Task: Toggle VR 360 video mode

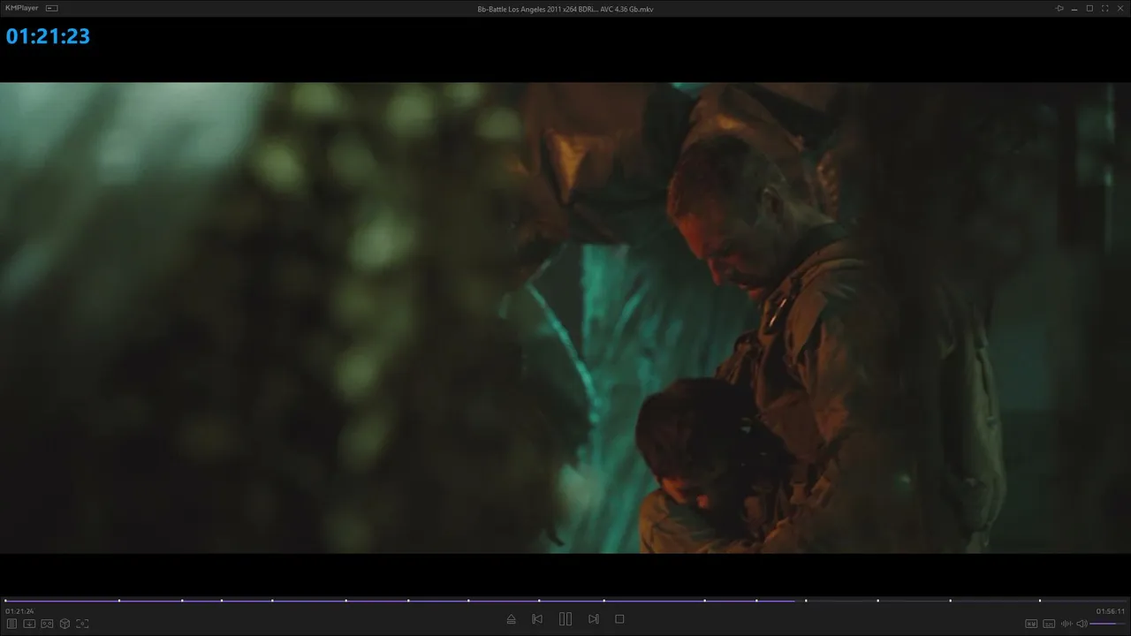Action: pyautogui.click(x=47, y=624)
